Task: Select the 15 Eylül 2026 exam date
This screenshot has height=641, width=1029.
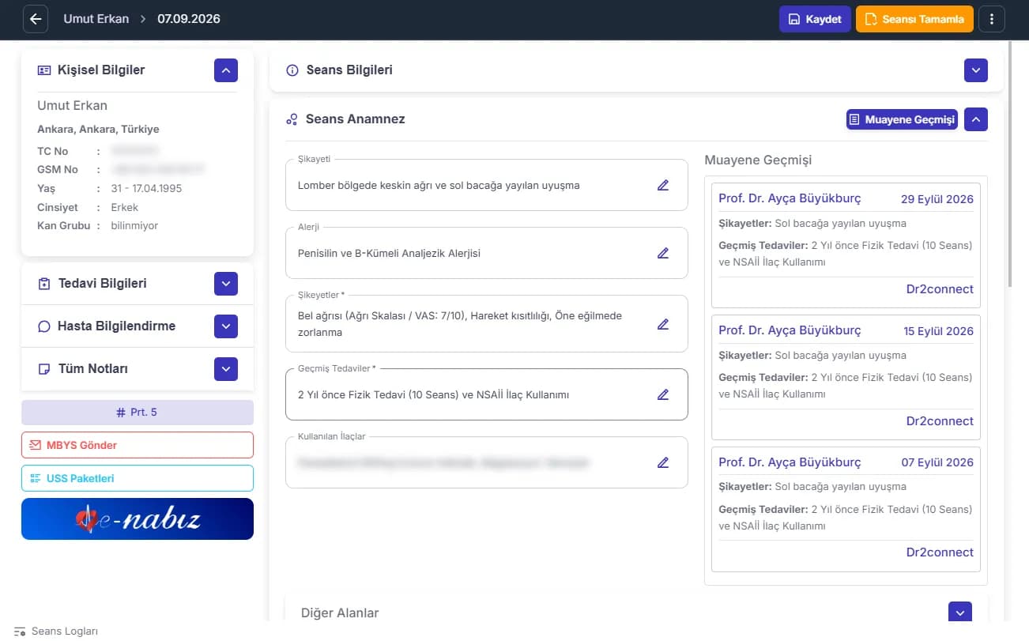Action: click(938, 331)
